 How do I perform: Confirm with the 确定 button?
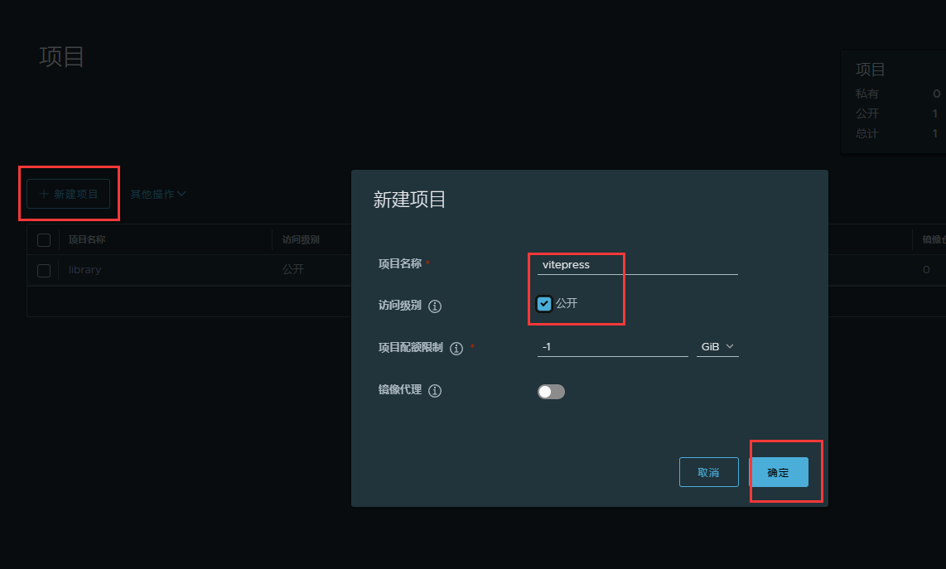coord(778,472)
